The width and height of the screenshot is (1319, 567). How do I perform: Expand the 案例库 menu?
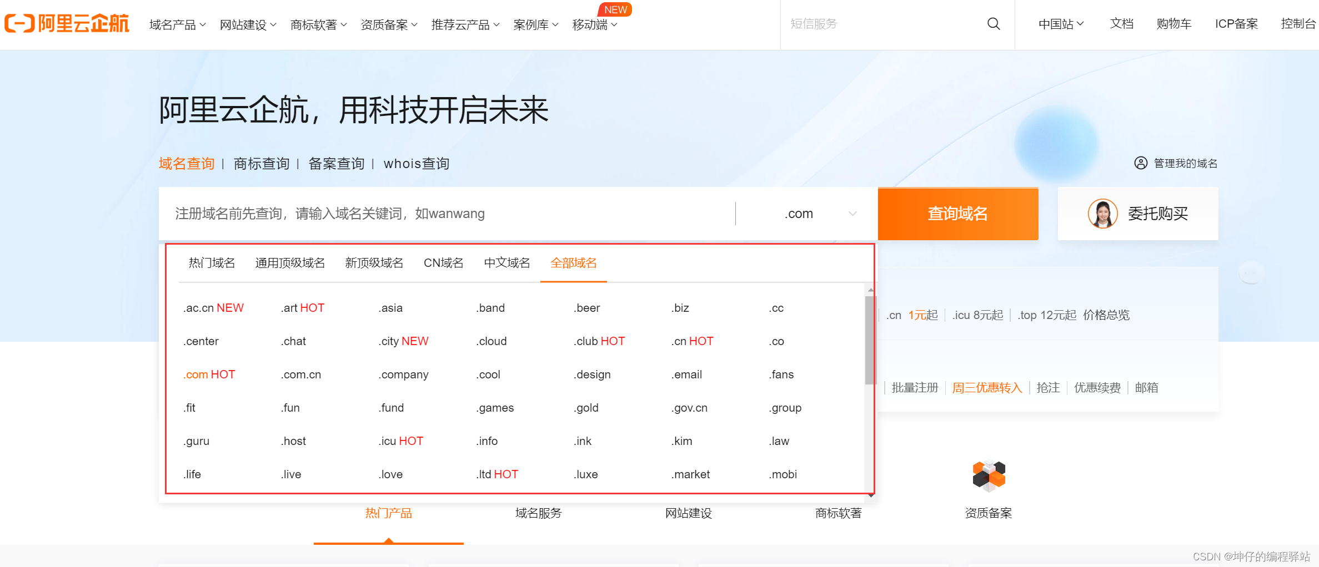coord(536,25)
